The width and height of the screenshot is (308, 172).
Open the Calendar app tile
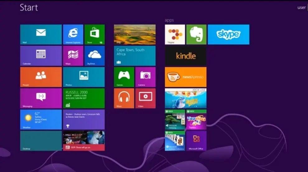(x=41, y=56)
